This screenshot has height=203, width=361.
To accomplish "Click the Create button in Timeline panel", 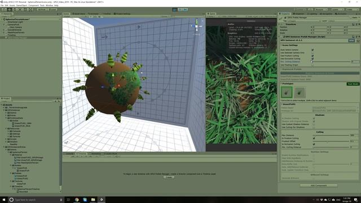I will [169, 177].
